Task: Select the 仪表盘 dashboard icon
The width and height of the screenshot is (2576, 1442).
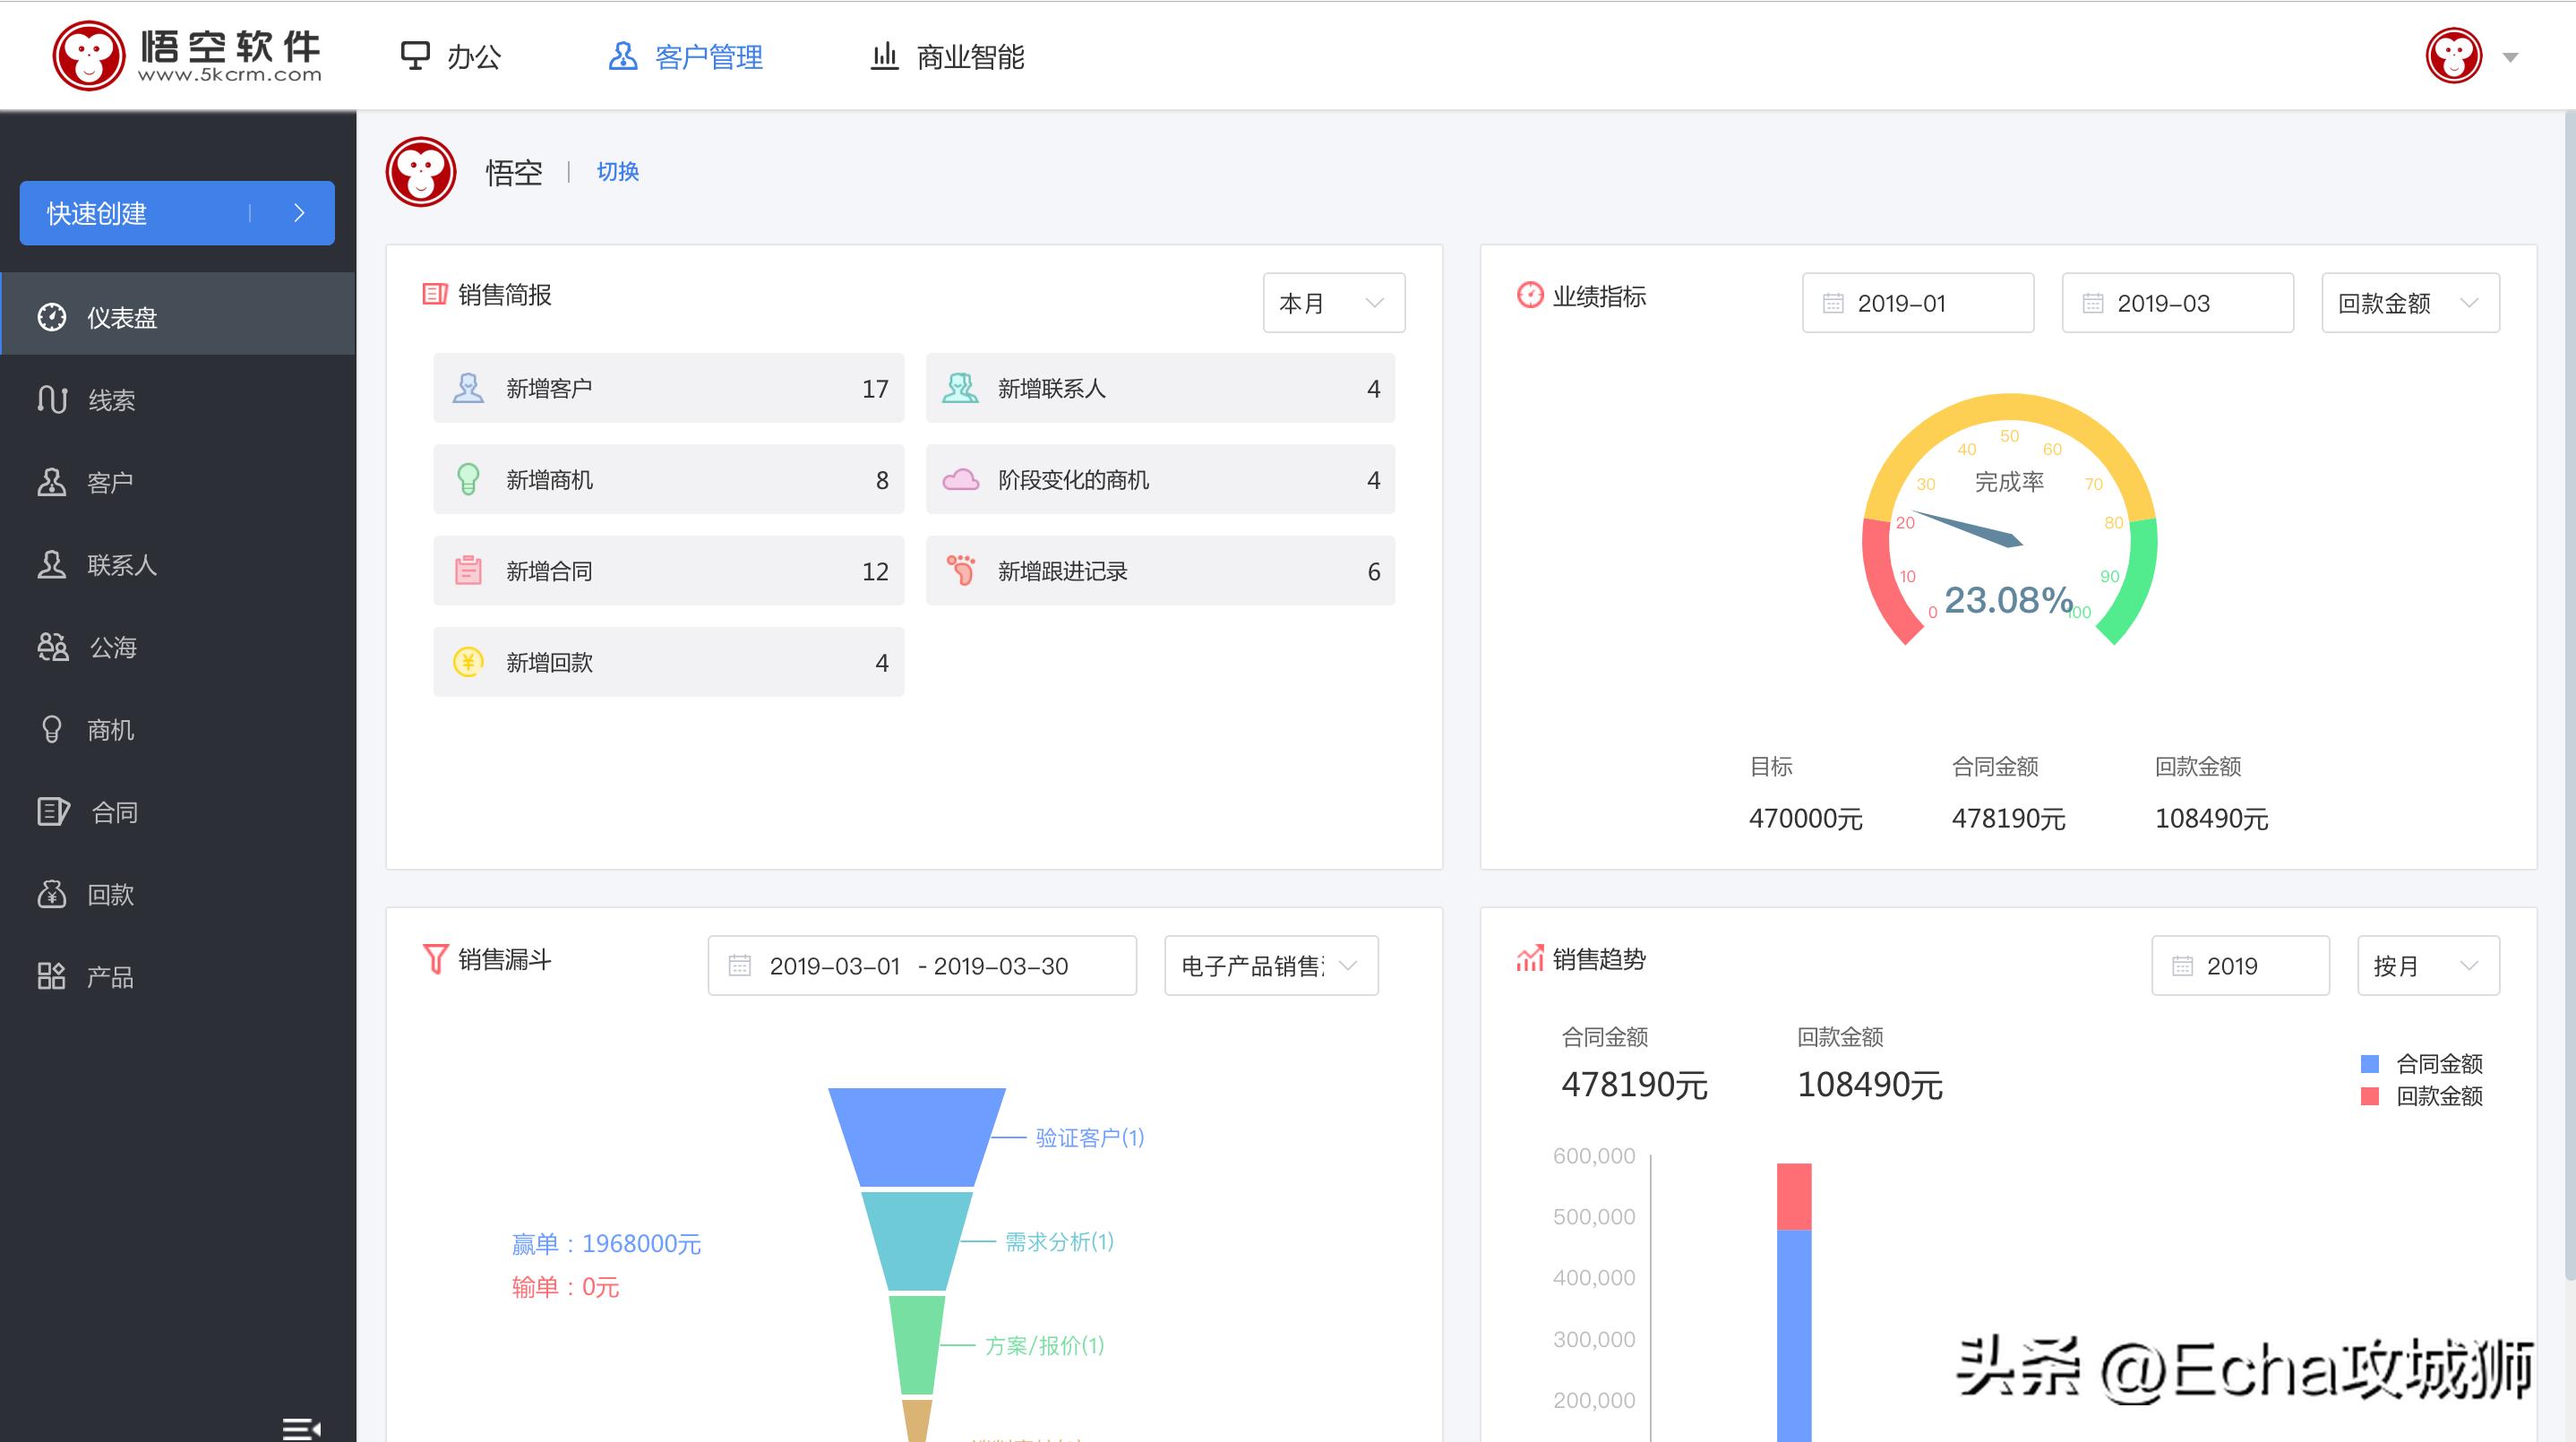Action: pos(52,316)
